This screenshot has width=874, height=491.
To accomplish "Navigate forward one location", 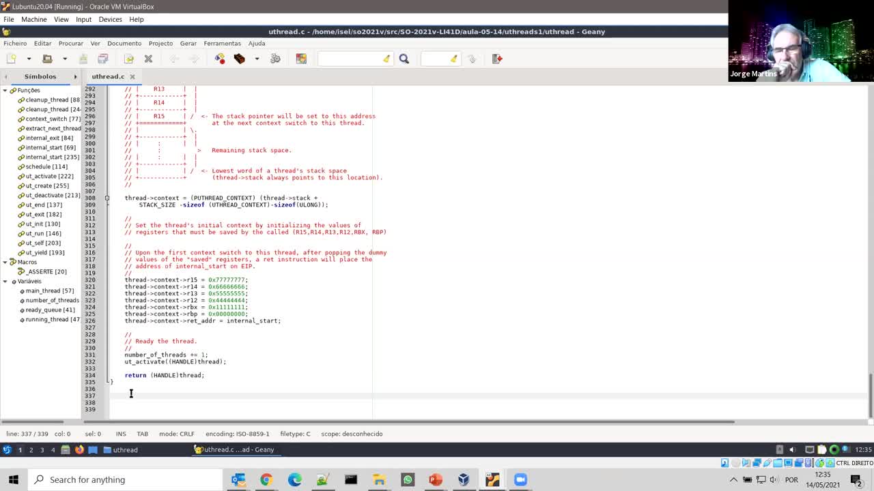I will (194, 59).
